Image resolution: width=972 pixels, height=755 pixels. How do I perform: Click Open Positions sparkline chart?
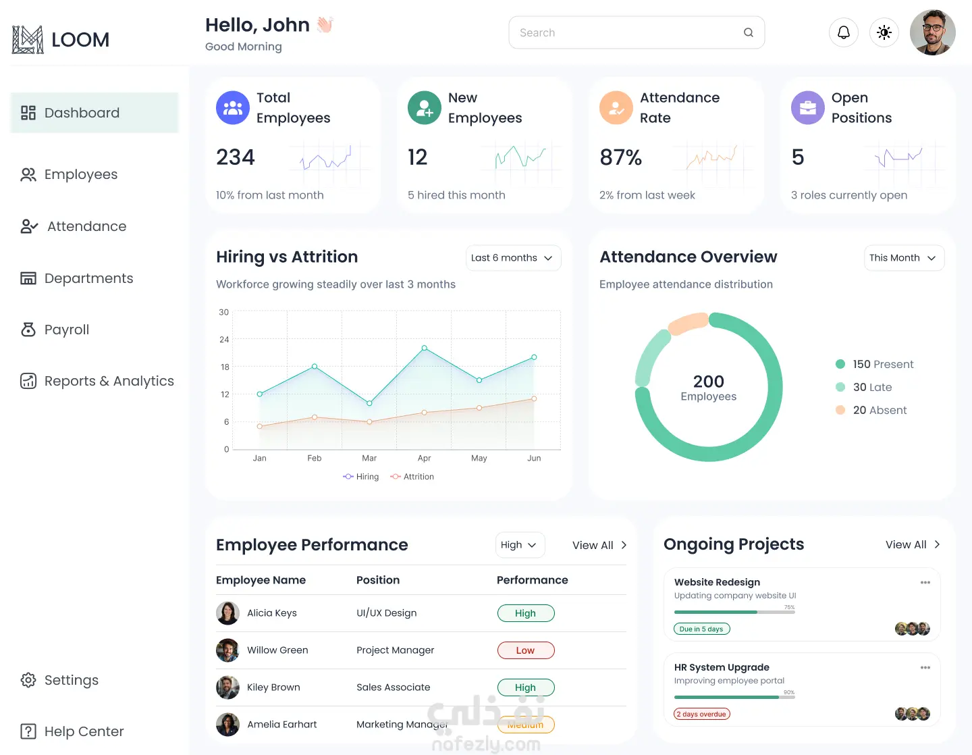coord(905,162)
